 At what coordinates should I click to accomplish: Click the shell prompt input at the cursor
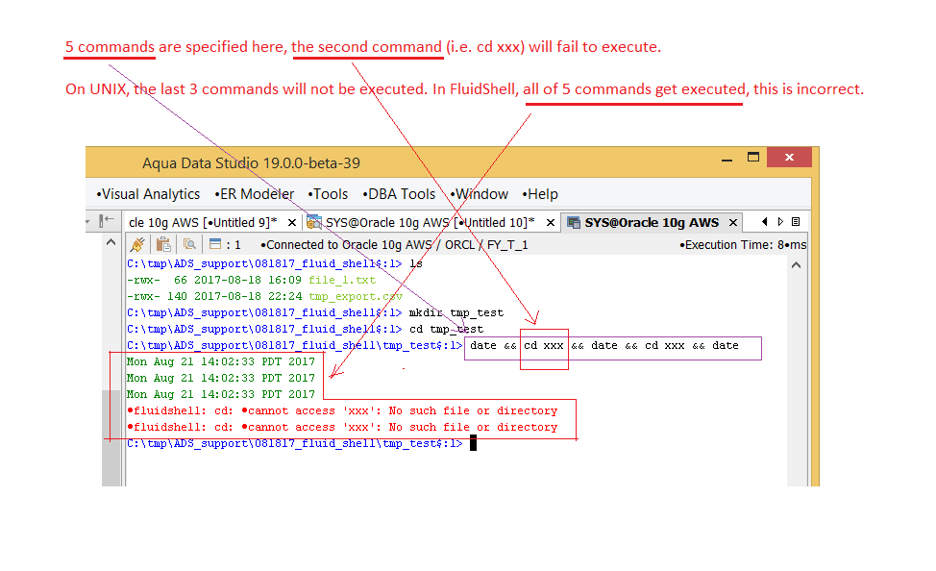pos(473,443)
